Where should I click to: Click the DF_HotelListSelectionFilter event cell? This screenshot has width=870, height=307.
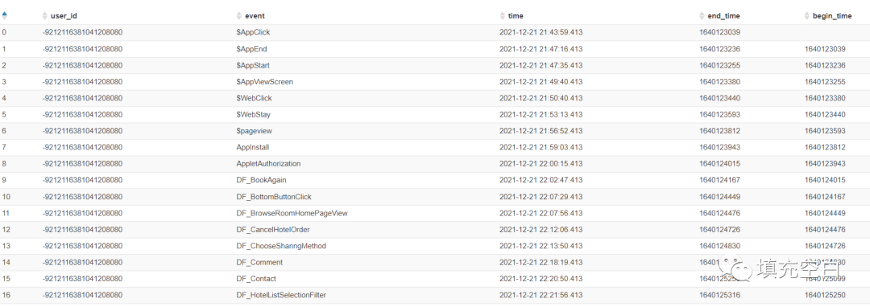(281, 295)
